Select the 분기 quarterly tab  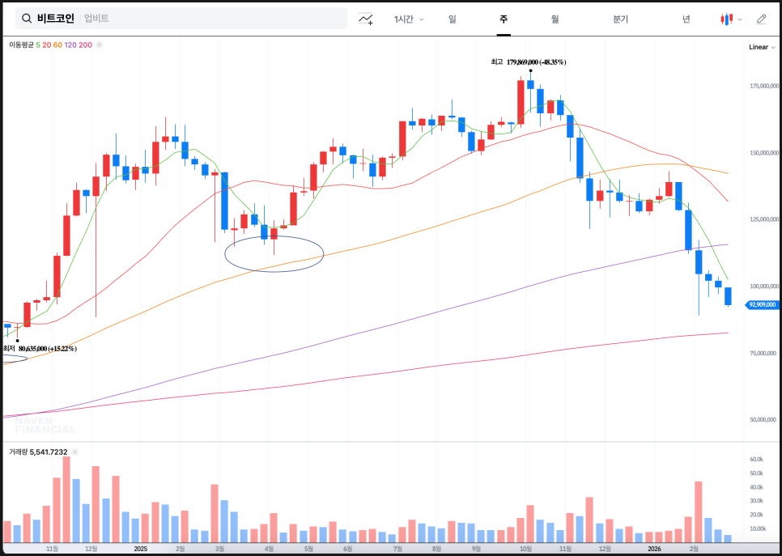click(x=620, y=19)
